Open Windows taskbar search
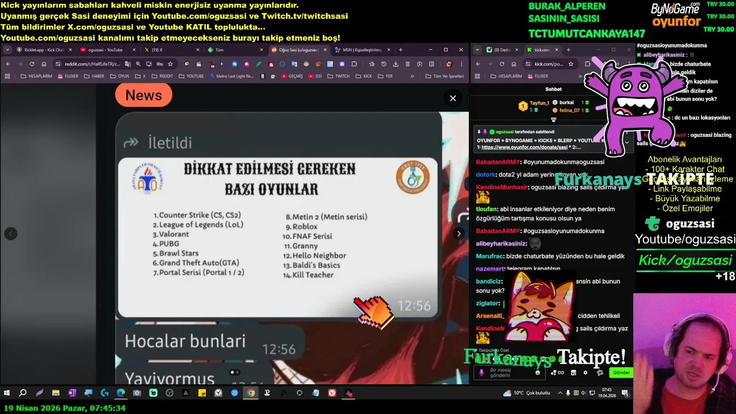736x414 pixels. coord(22,393)
